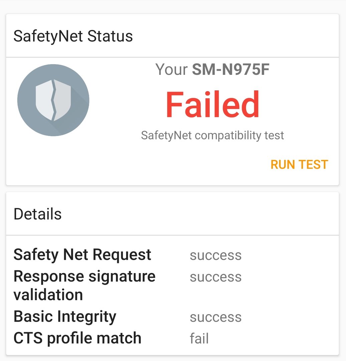The image size is (346, 361).
Task: Click the SM-N975F device model text
Action: (231, 69)
